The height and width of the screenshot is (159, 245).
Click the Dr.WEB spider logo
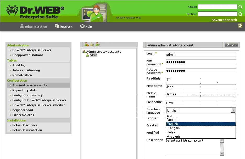(12, 10)
